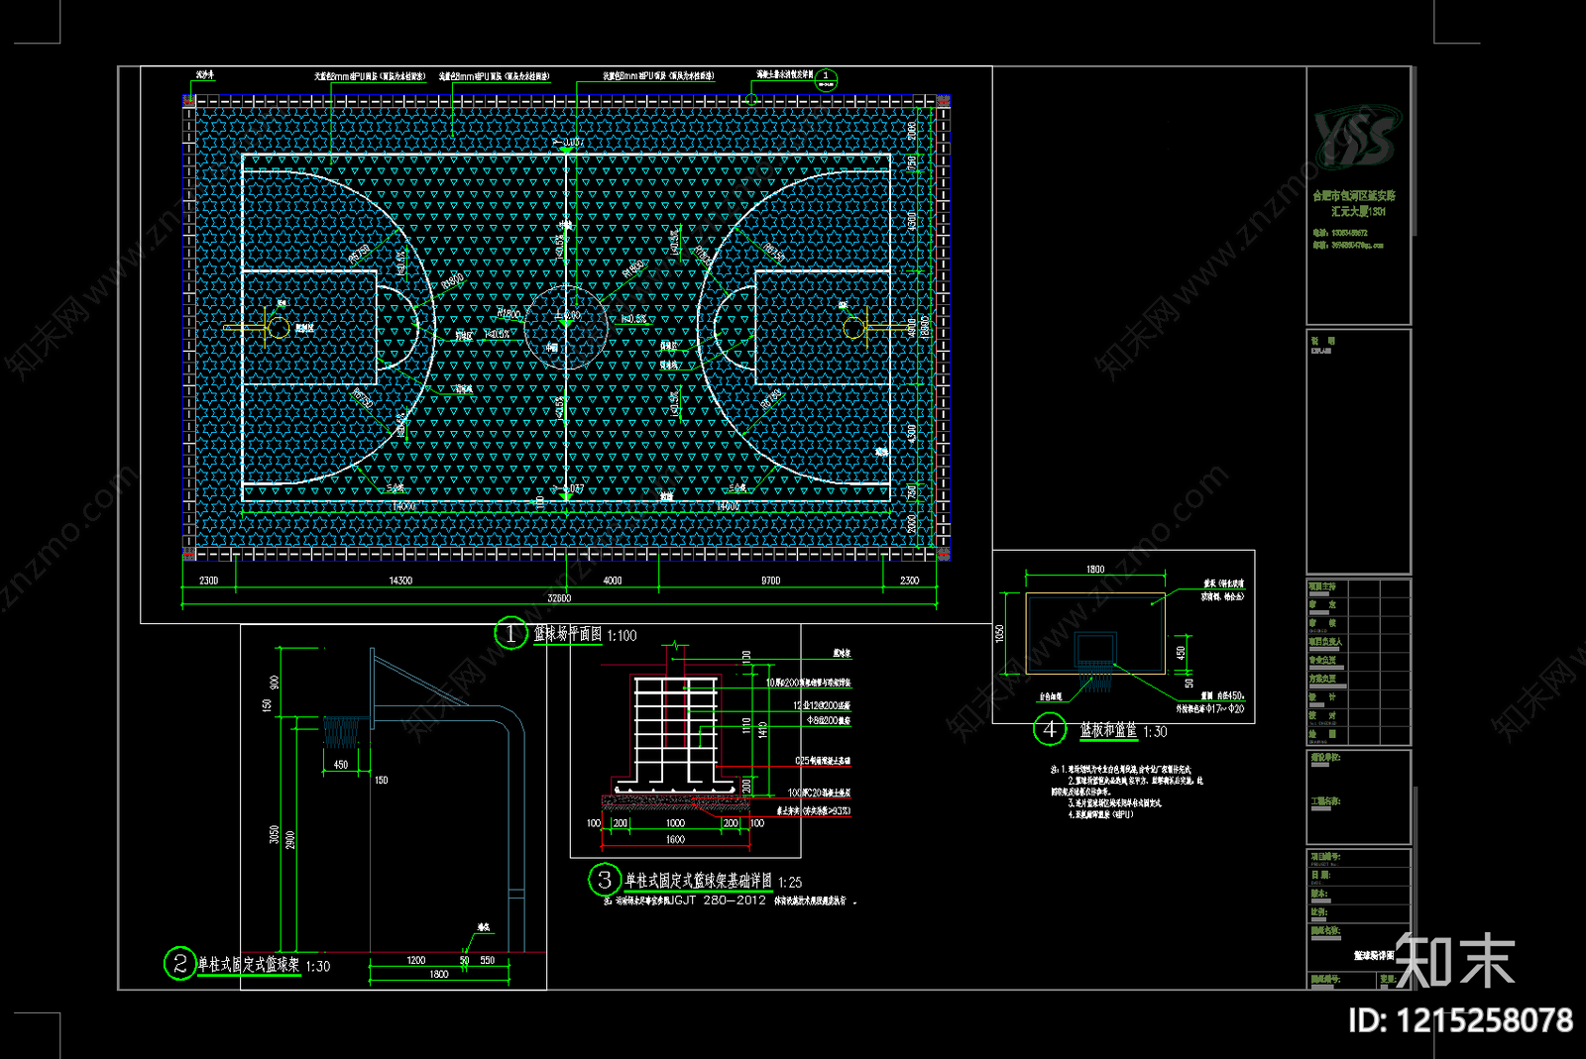Select the 篮球场平面图 drawing title
The height and width of the screenshot is (1059, 1586).
(568, 634)
